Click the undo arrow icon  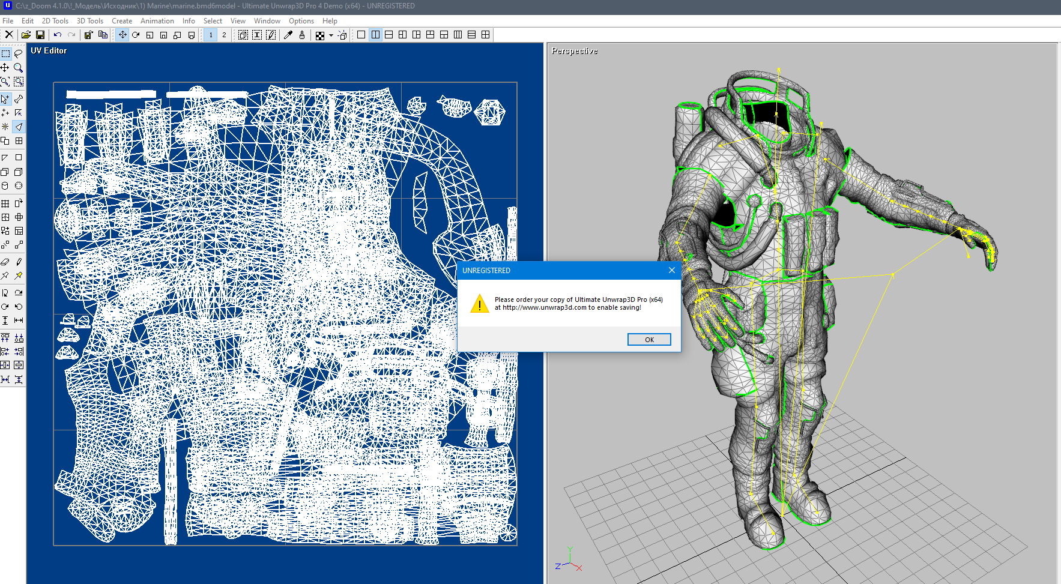click(58, 35)
